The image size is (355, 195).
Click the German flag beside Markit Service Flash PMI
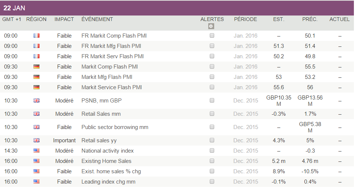pyautogui.click(x=36, y=87)
